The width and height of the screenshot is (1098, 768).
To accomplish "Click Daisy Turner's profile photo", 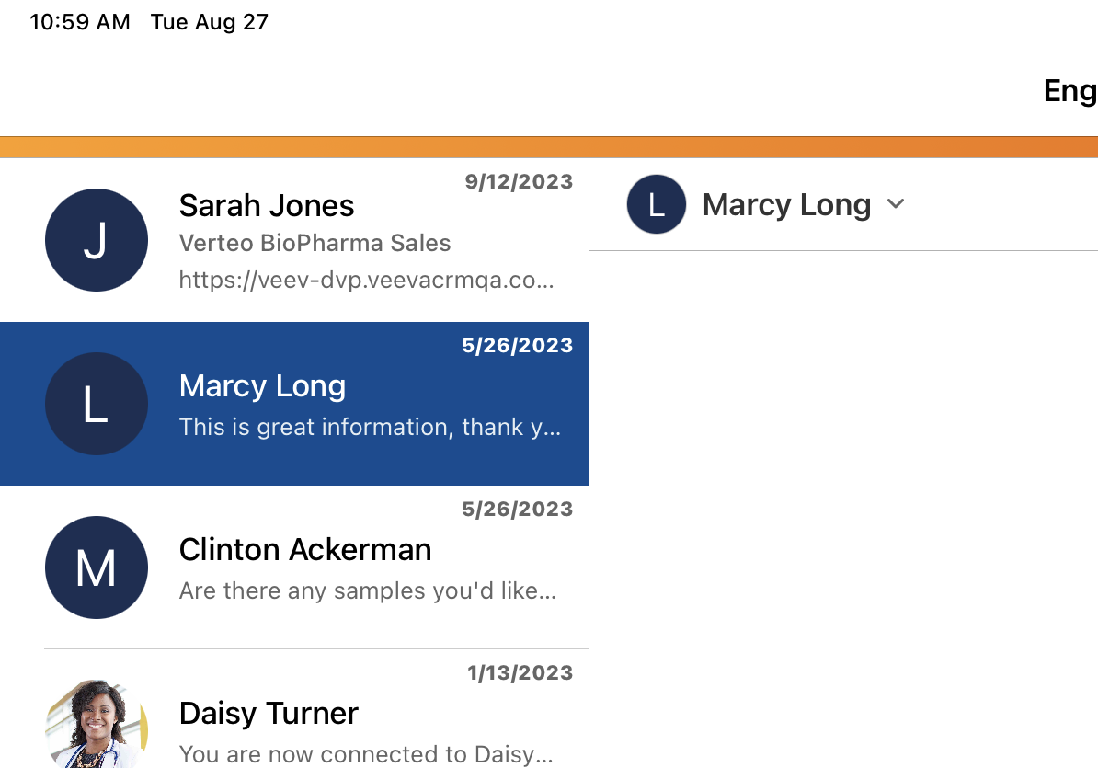I will (x=97, y=727).
